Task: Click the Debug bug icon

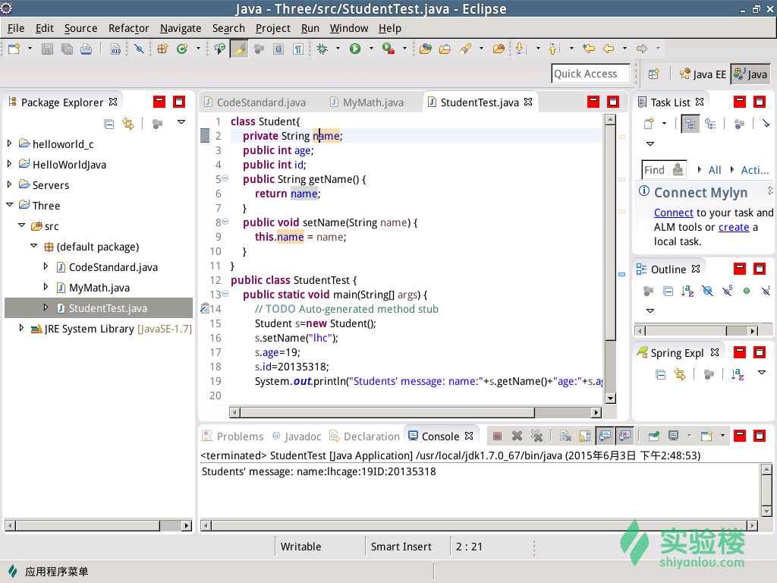Action: pyautogui.click(x=322, y=49)
